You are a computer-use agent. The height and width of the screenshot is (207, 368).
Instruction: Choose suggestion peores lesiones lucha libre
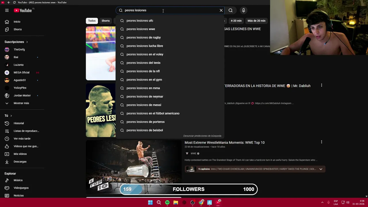point(170,46)
